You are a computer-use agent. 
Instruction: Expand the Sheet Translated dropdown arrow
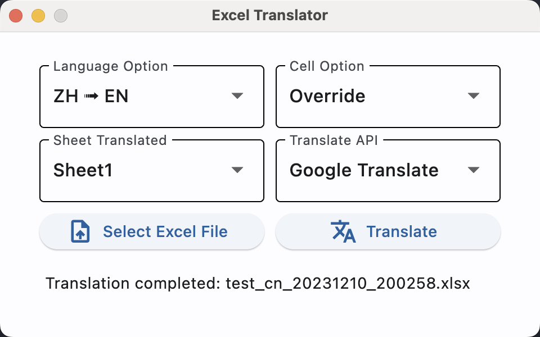point(237,170)
